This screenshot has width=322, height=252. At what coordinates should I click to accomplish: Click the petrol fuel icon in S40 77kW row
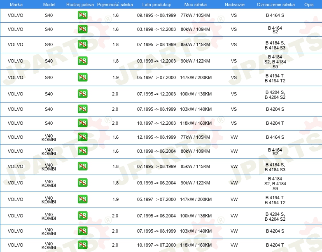[82, 15]
